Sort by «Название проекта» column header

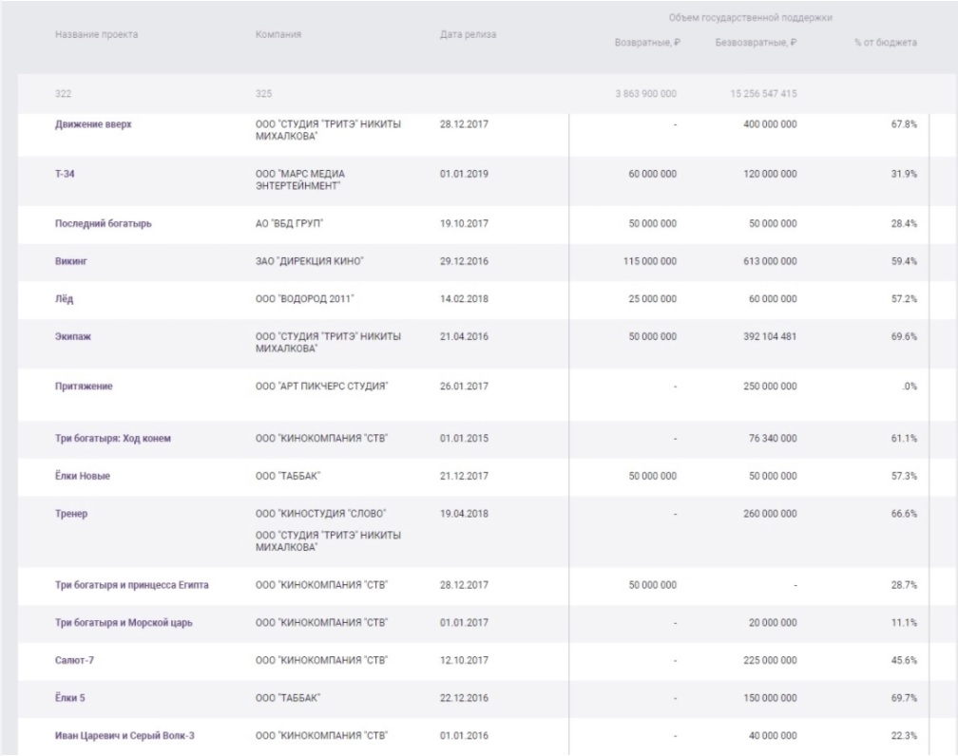(96, 35)
